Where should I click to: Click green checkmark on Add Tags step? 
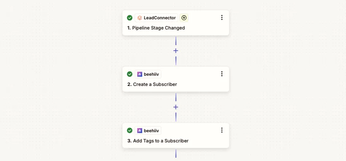click(130, 130)
